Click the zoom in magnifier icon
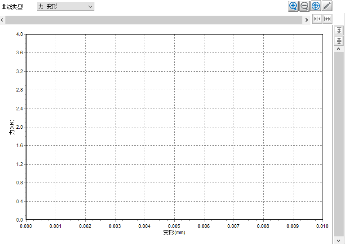Viewport: 345px width, 244px height. [293, 6]
